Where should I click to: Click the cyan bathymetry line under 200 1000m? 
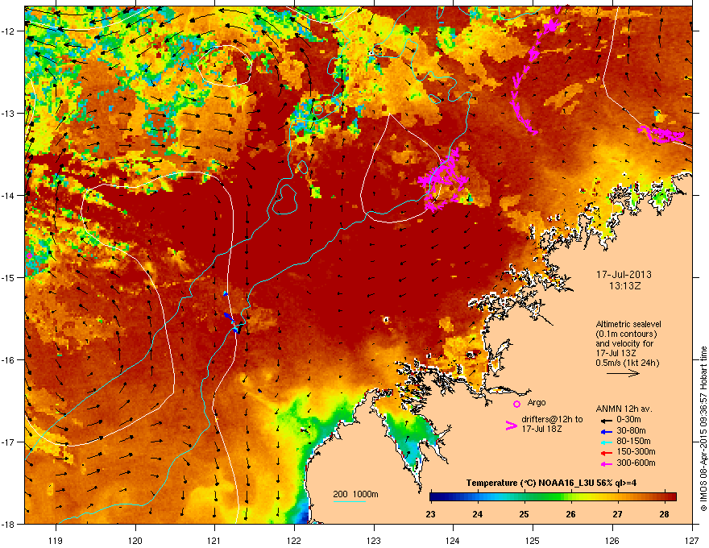[349, 501]
